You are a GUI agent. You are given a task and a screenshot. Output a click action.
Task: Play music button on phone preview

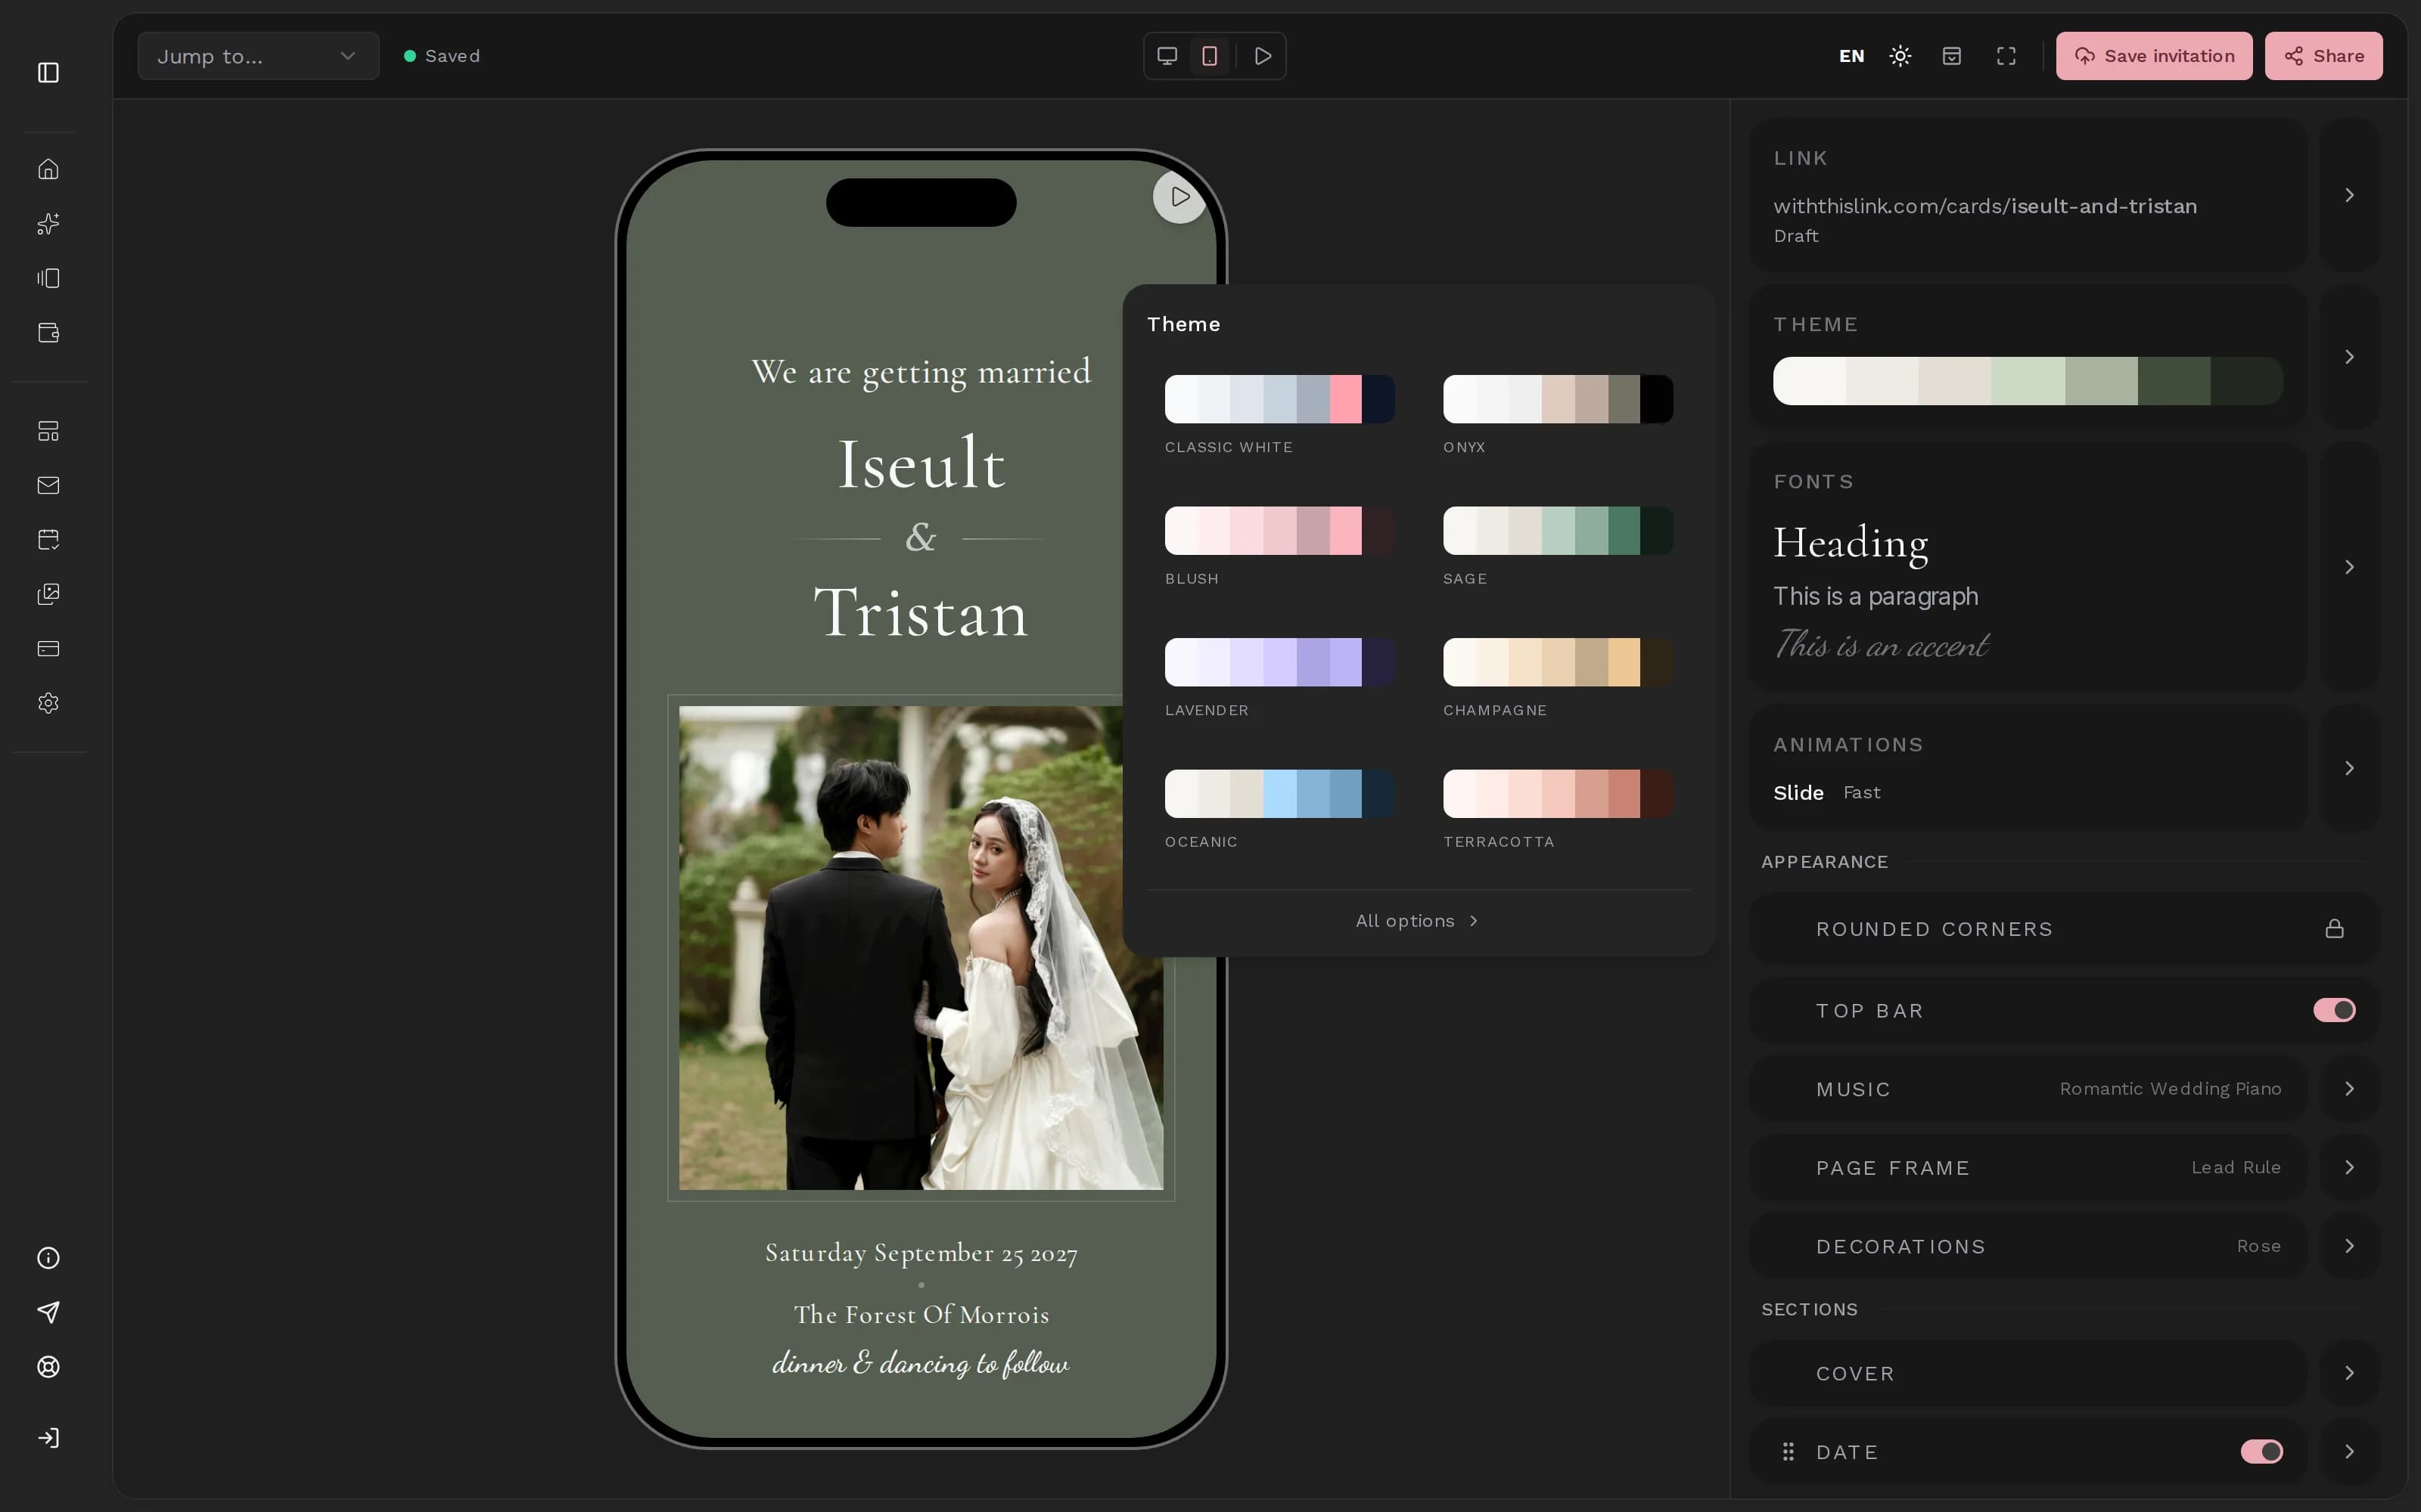coord(1180,197)
